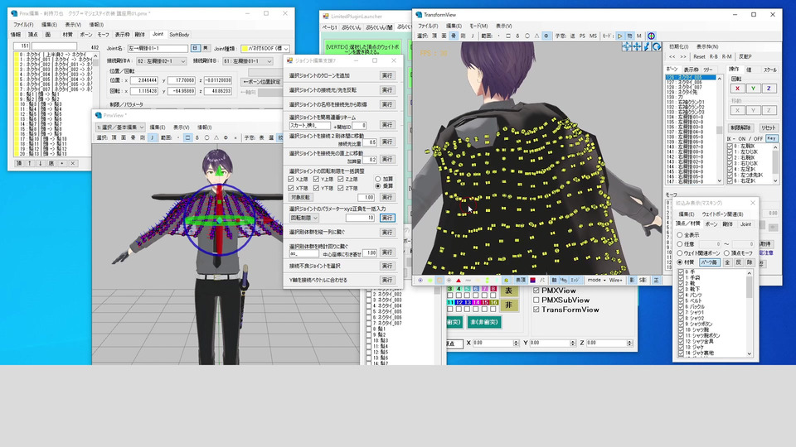Click the × delete button under joint list
Screen dimensions: 796x447
(x=73, y=163)
